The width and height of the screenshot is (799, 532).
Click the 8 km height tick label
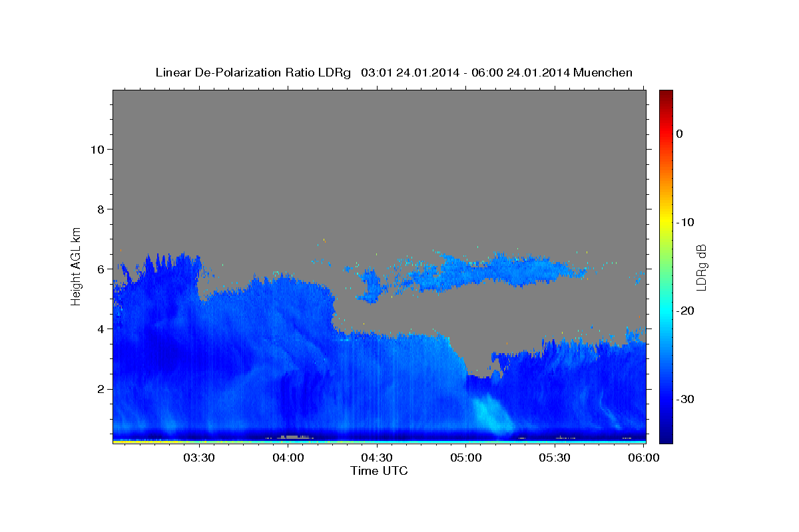(x=101, y=209)
